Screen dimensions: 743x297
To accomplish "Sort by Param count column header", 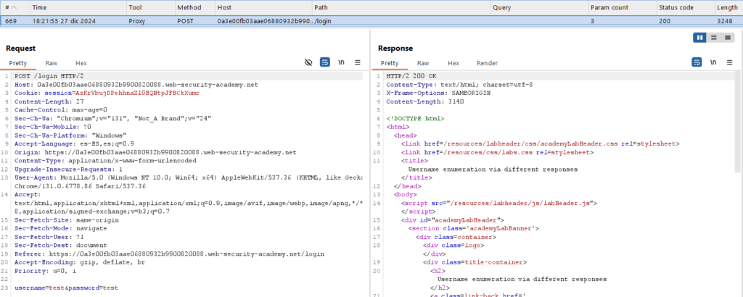I will (x=622, y=7).
